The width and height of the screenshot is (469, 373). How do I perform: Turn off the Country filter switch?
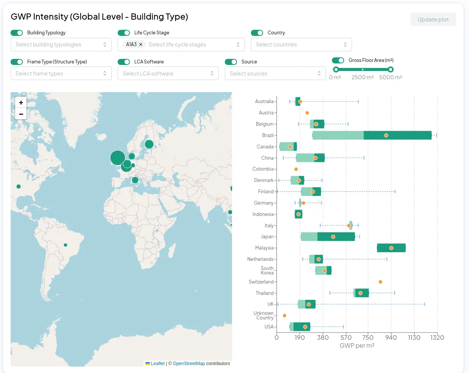257,33
